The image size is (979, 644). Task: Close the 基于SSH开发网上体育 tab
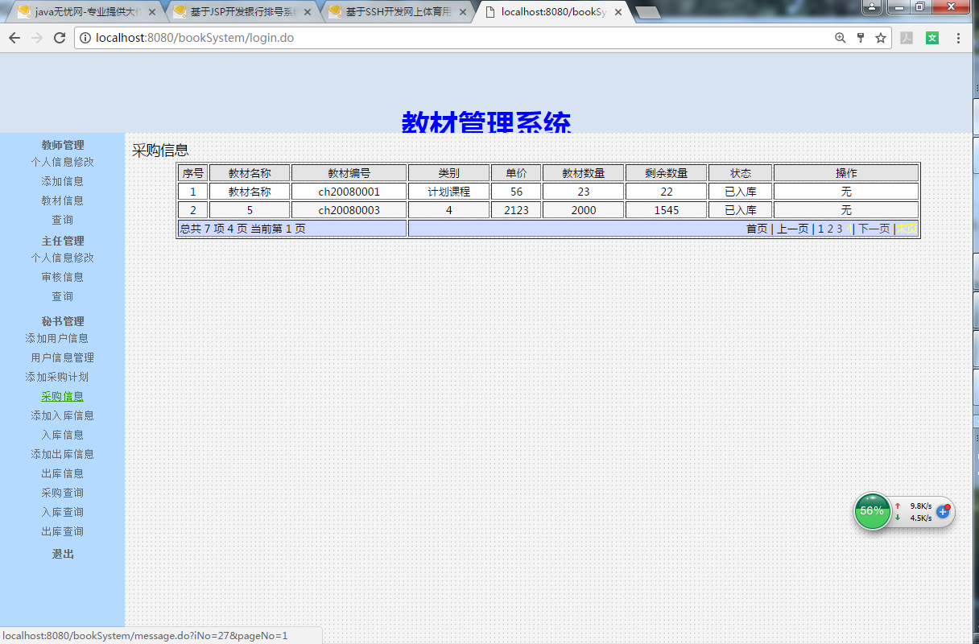(x=463, y=12)
